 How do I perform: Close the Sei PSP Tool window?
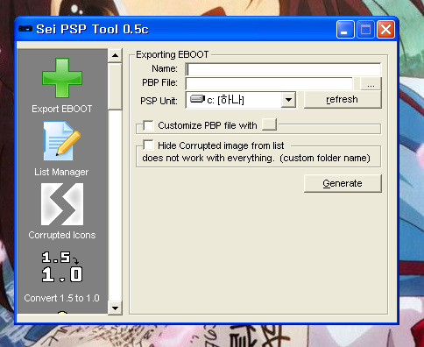(x=386, y=30)
